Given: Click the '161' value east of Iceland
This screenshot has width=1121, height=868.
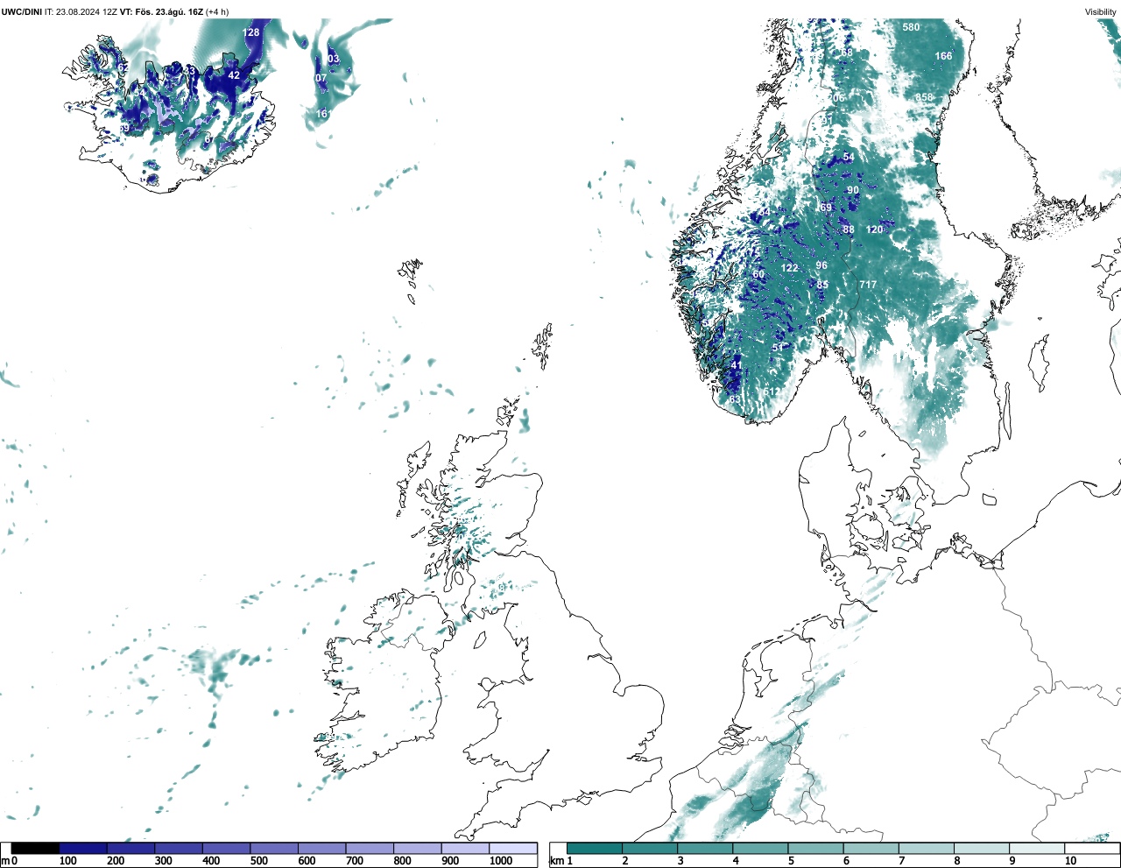Looking at the screenshot, I should point(323,114).
